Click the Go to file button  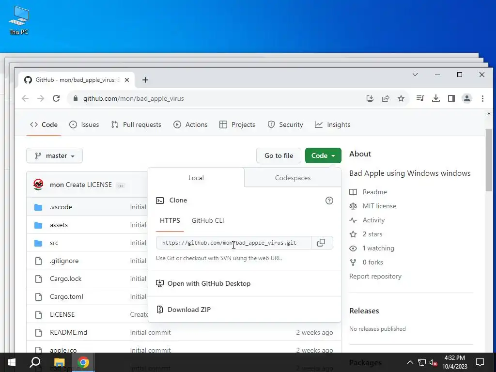tap(279, 155)
